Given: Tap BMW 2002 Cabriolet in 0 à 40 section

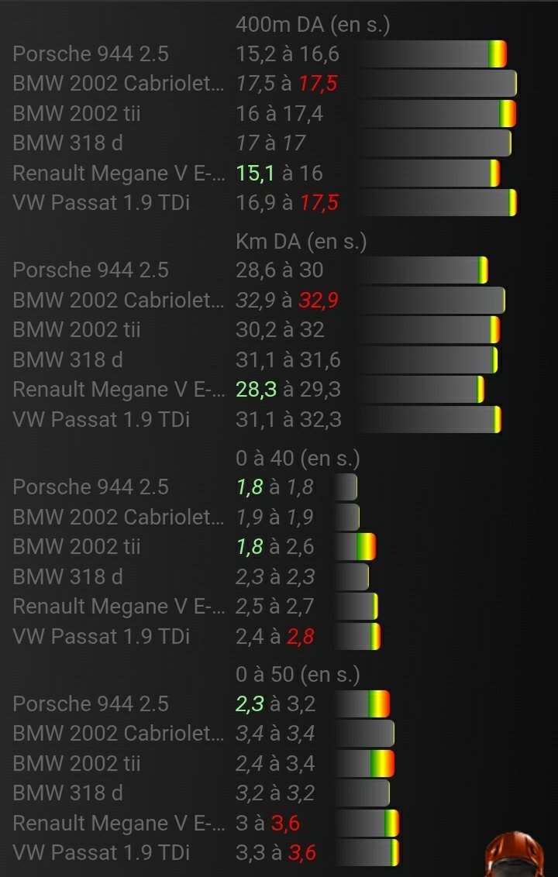Looking at the screenshot, I should tap(118, 517).
